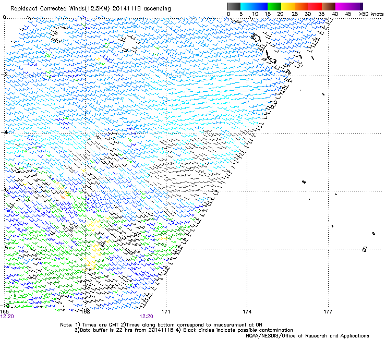The height and width of the screenshot is (339, 386).
Task: Click the orange wind barb near latitude -6
Action: click(63, 197)
